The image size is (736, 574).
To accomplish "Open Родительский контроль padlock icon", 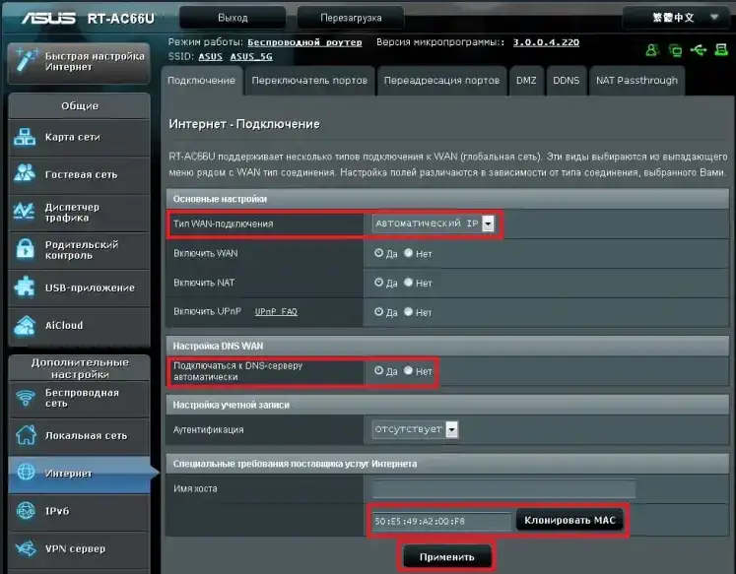I will pos(25,248).
